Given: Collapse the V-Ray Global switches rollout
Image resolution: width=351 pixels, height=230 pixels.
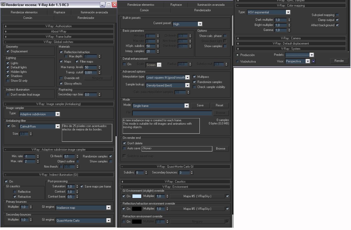Looking at the screenshot, I should tap(58, 42).
